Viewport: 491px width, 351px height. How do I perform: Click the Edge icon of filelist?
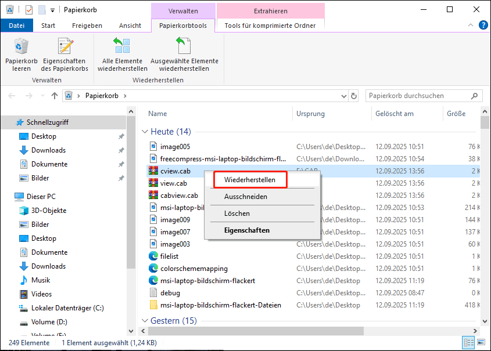[153, 256]
